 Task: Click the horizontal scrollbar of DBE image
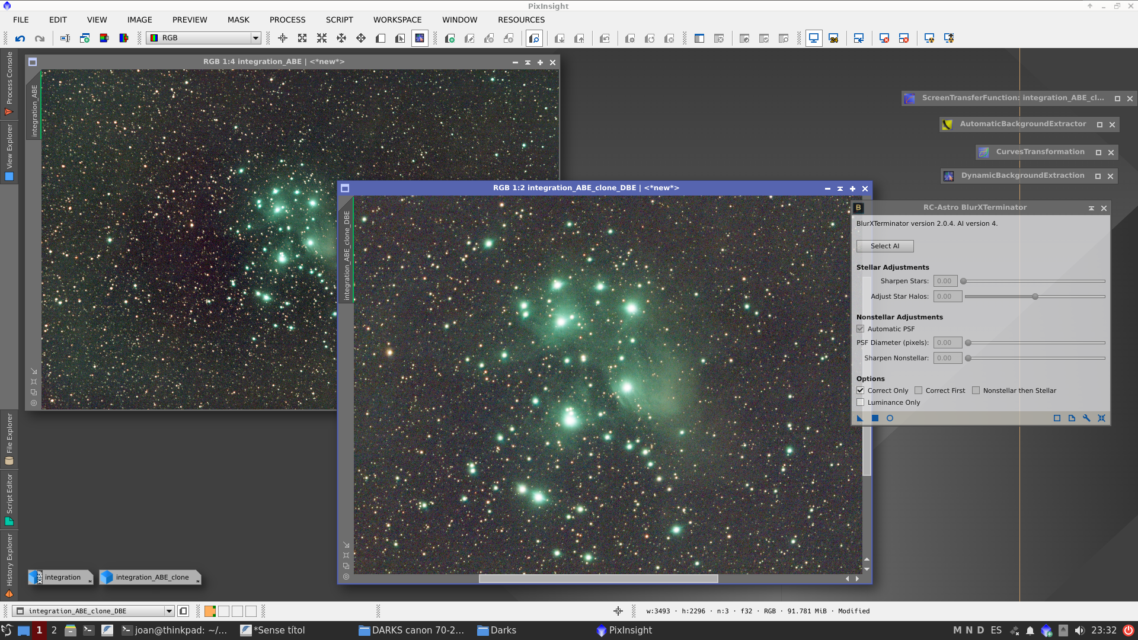(x=598, y=578)
